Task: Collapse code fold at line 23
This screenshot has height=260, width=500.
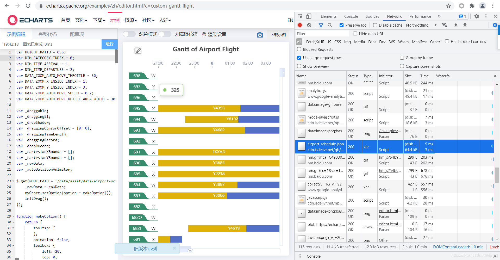Action: pyautogui.click(x=13, y=181)
